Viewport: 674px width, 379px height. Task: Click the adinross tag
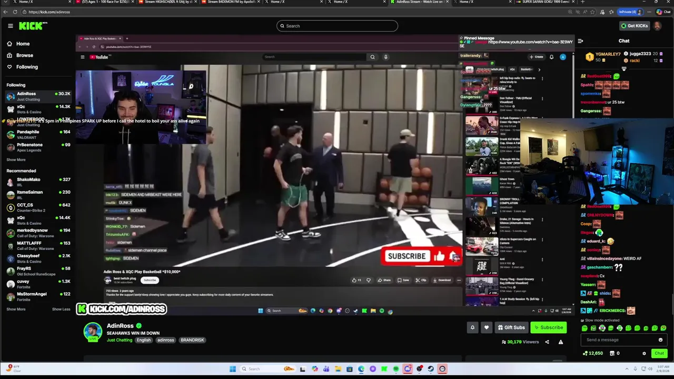[x=165, y=340]
